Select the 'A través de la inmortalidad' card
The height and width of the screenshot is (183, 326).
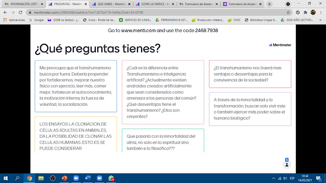point(250,109)
